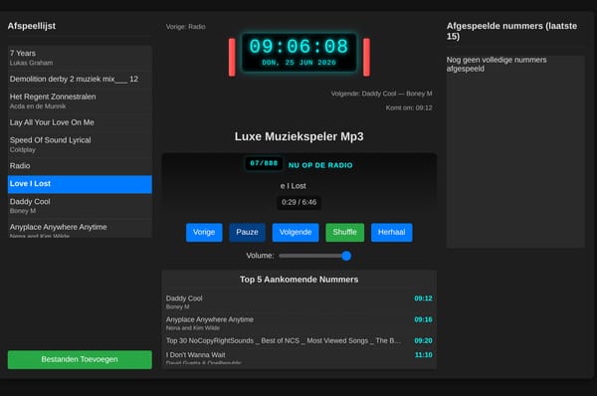The width and height of the screenshot is (597, 396).
Task: Click Daddy Cool in Top 5 upcoming
Action: 298,301
